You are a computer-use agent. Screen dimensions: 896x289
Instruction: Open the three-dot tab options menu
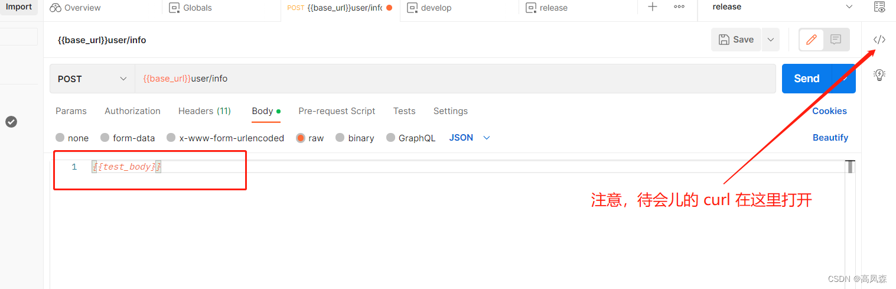(x=679, y=7)
